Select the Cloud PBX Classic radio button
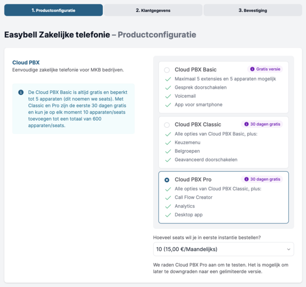Screen dimensions: 306x287 pos(167,125)
